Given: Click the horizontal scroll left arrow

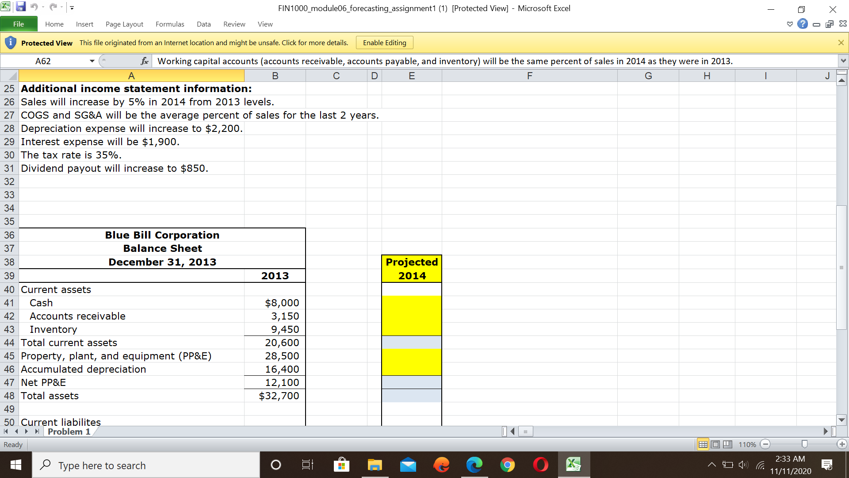Looking at the screenshot, I should pyautogui.click(x=512, y=431).
